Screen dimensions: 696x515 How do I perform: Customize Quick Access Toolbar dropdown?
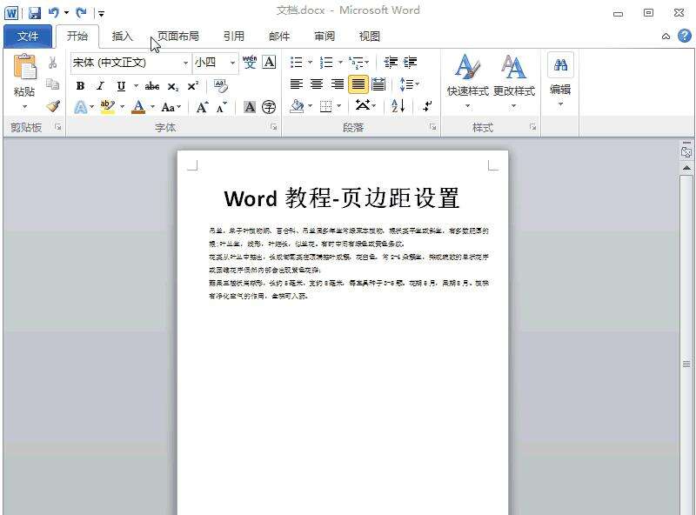101,13
